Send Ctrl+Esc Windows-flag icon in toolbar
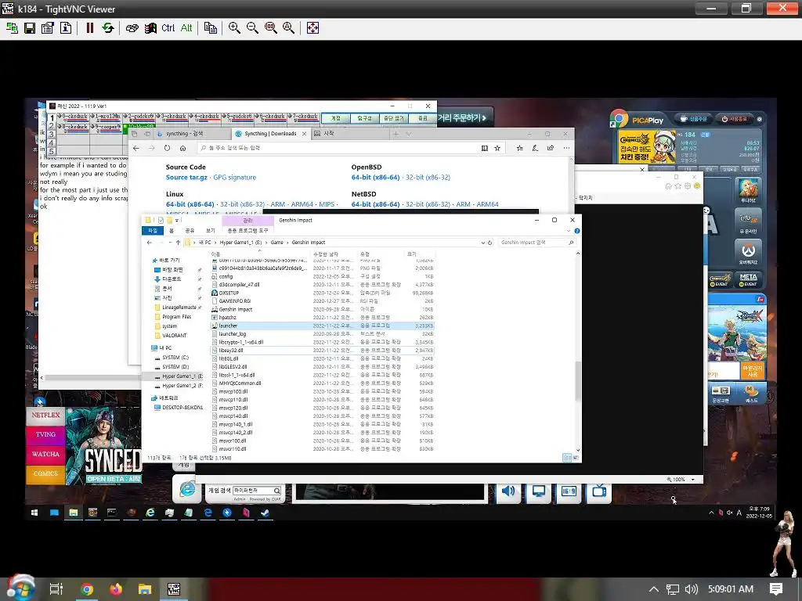Viewport: 802px width, 601px height. point(150,28)
